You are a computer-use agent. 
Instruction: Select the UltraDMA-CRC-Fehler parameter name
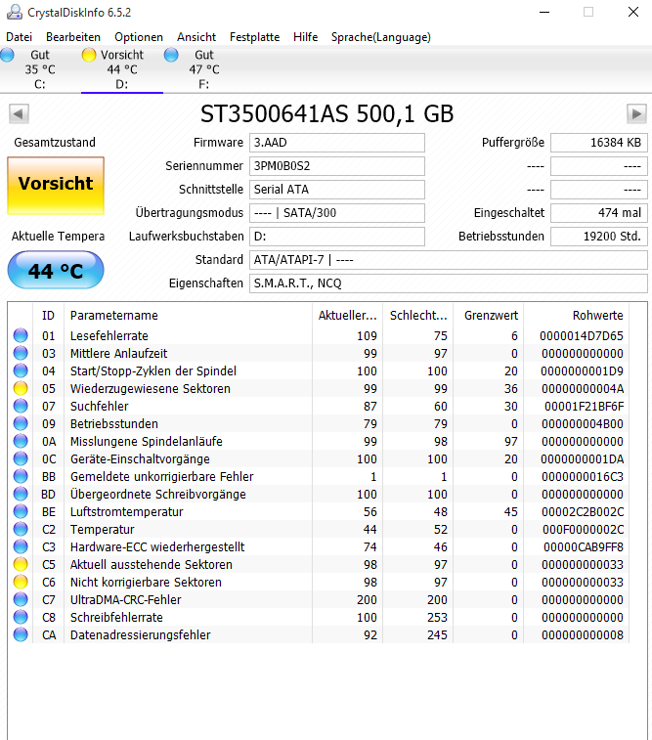tap(125, 599)
